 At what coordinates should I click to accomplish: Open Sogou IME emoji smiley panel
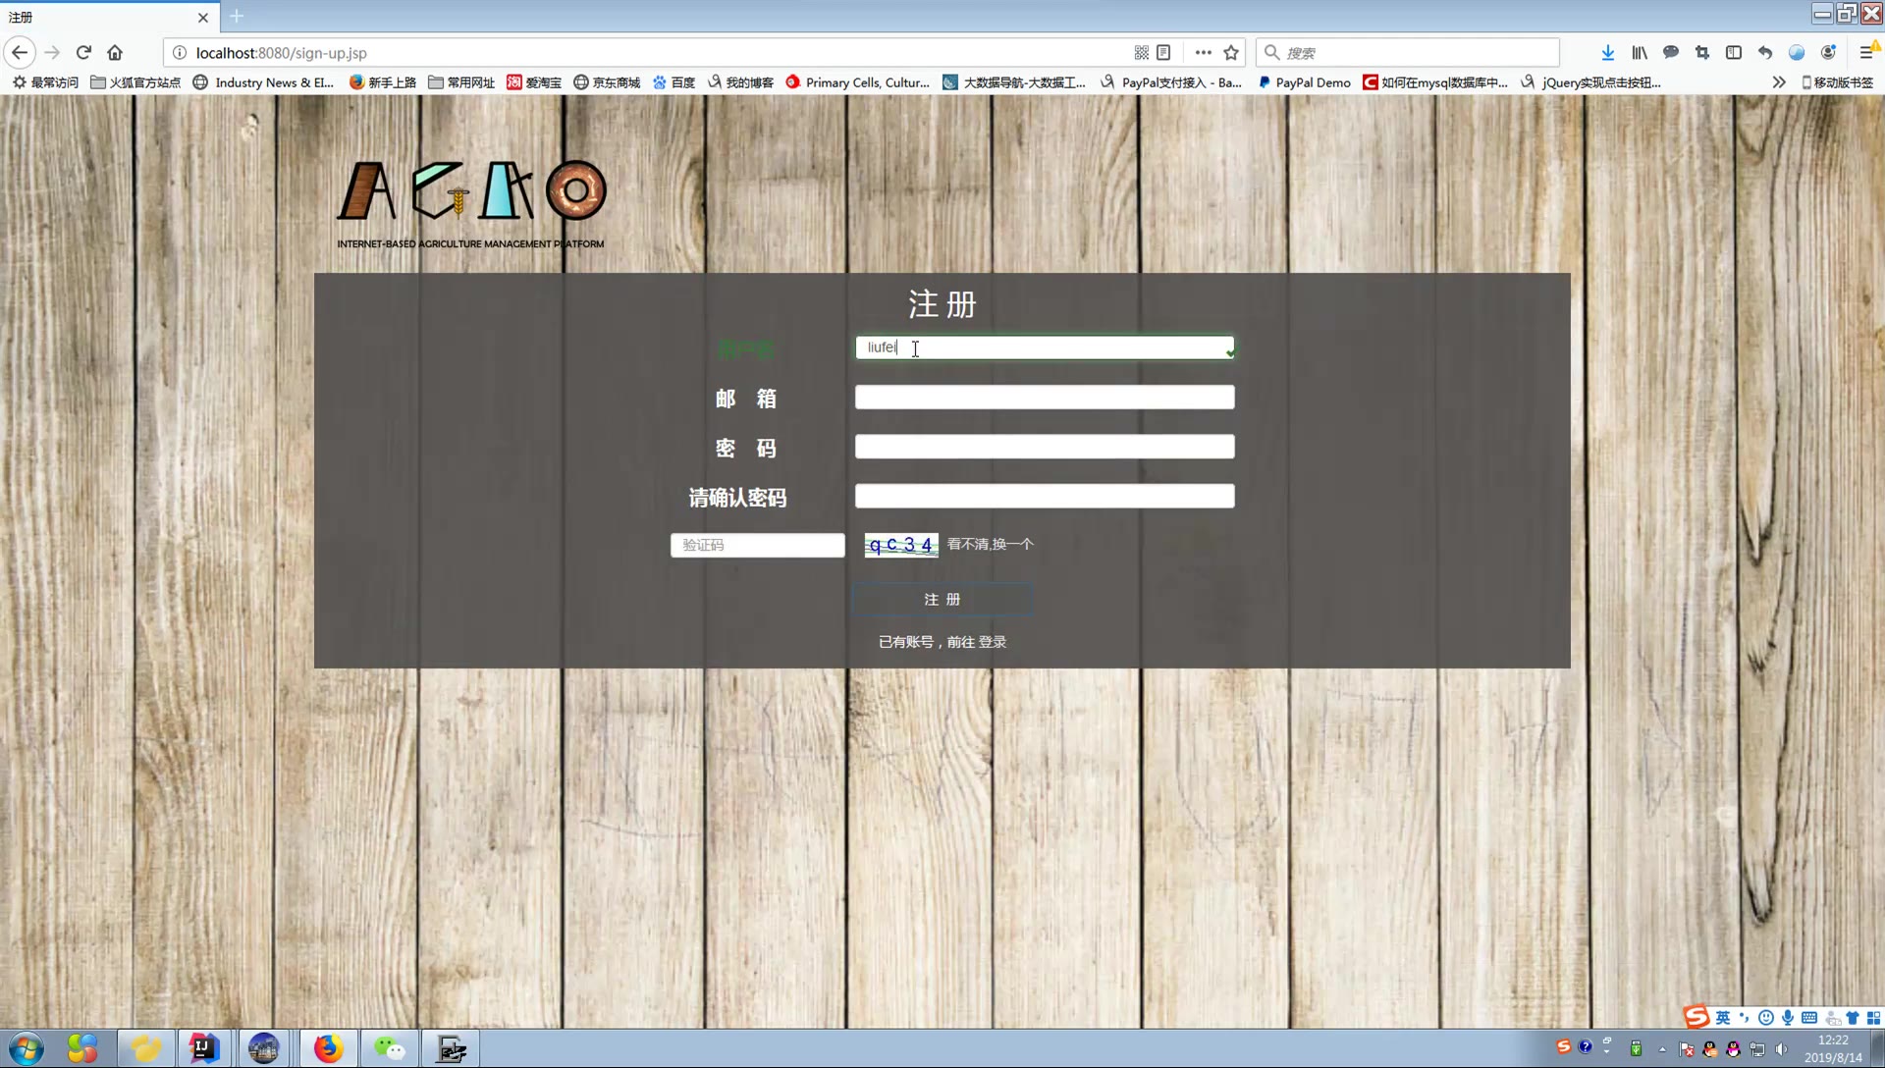(x=1766, y=1018)
